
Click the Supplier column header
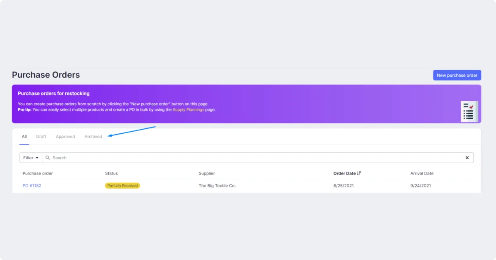point(207,173)
